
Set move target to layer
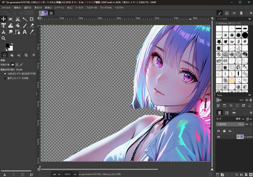(x=13, y=65)
